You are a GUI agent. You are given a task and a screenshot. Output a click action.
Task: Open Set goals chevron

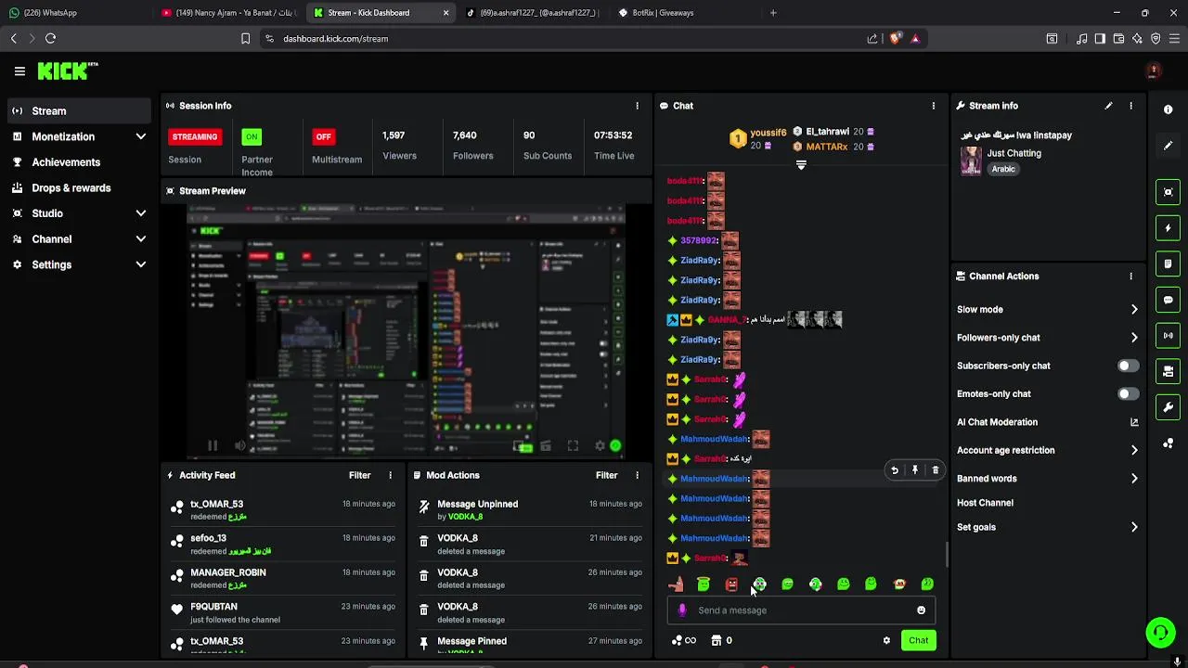1133,527
